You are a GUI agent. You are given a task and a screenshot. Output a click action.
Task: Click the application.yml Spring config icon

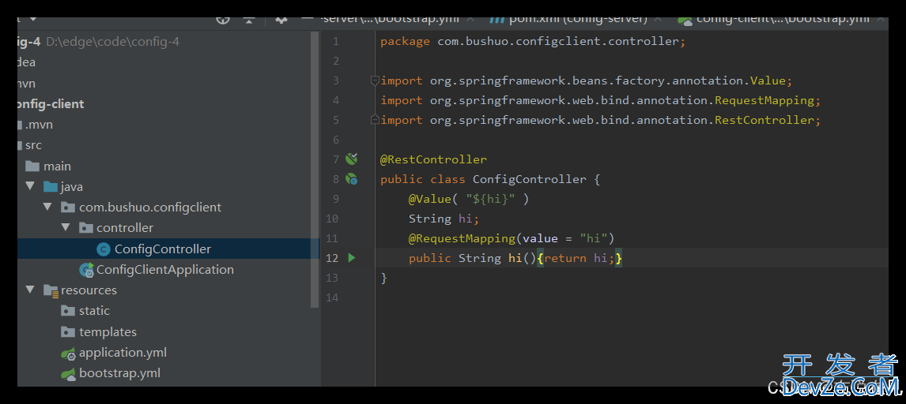[x=69, y=353]
